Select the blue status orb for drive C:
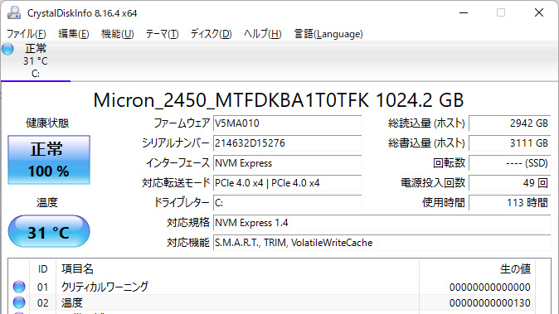Screen dimensions: 559x314 tap(7, 49)
